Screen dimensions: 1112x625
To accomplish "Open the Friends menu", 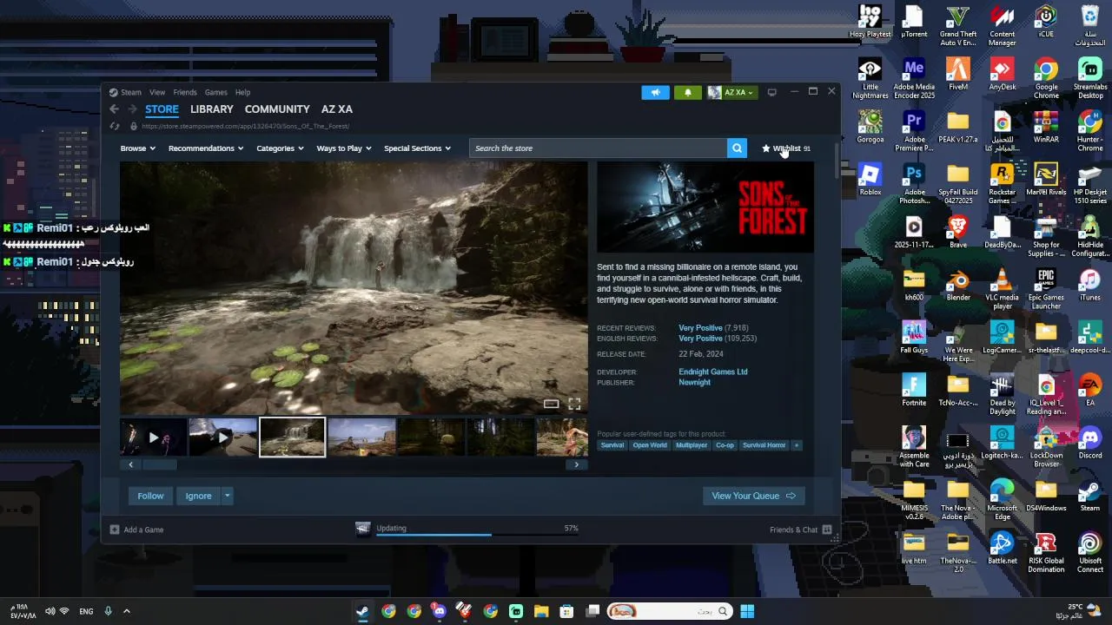I will (x=184, y=92).
